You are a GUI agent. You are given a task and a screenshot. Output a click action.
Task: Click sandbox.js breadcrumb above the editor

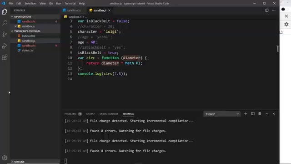(75, 17)
